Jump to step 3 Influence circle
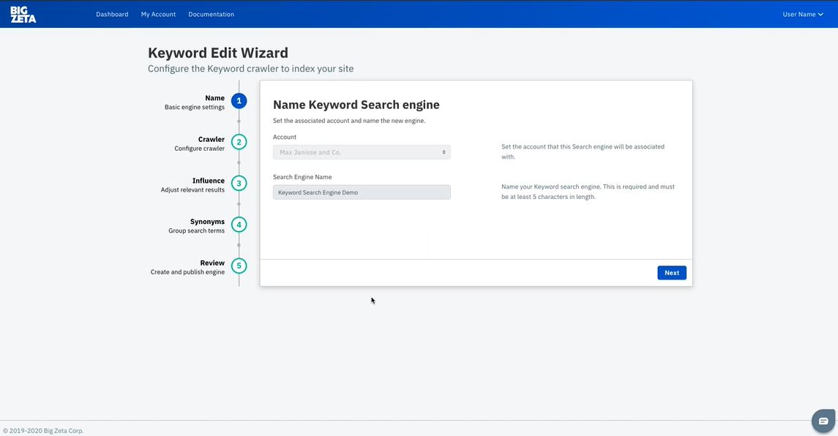 [239, 183]
